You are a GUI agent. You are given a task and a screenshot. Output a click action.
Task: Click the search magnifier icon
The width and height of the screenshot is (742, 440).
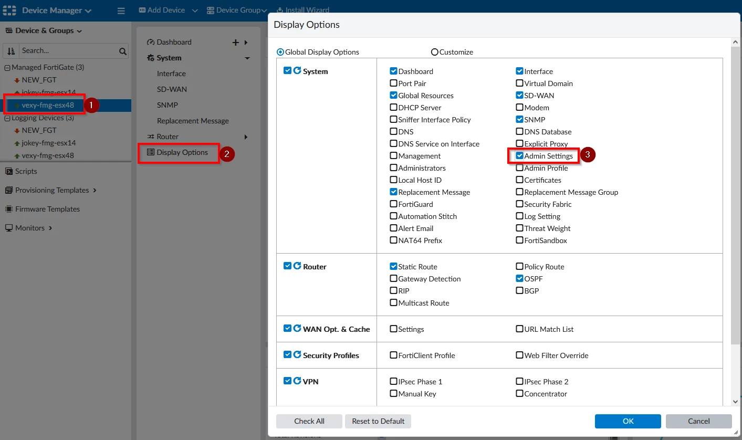(x=123, y=51)
